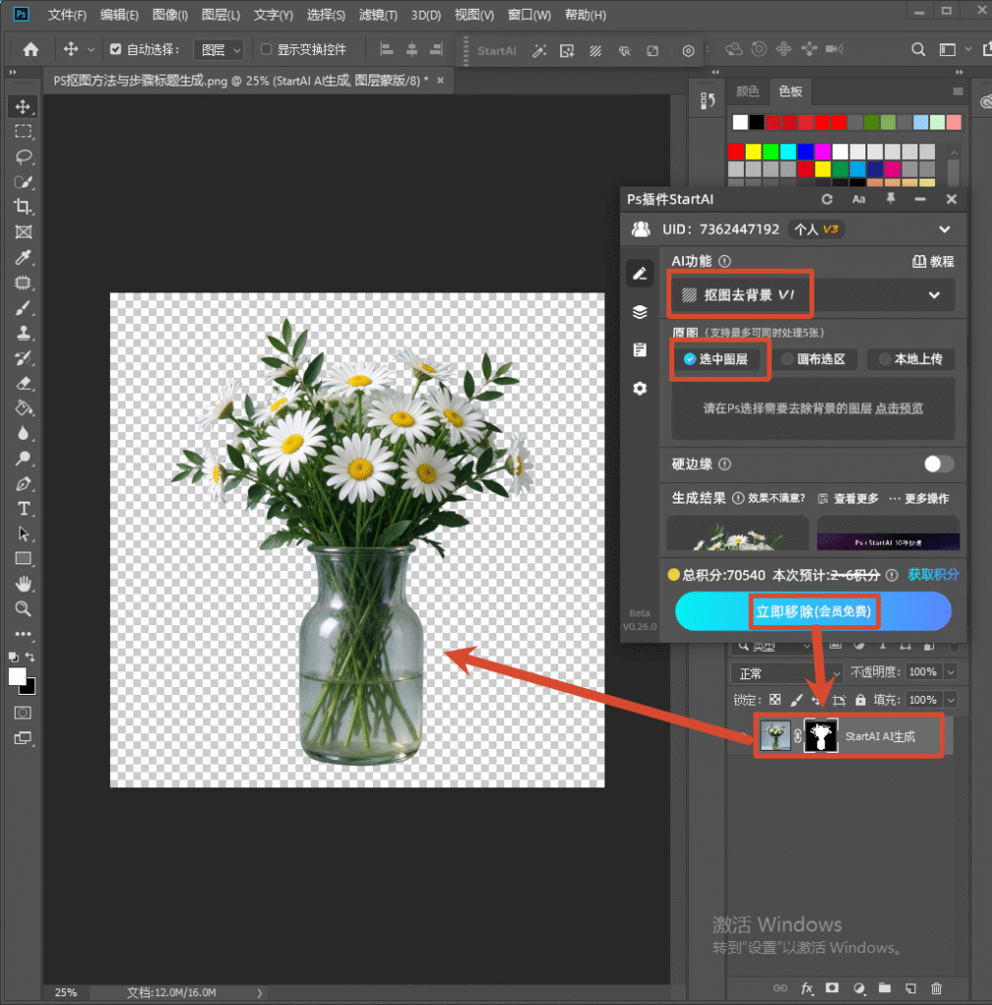Check the 显示变换控件 checkbox

click(267, 49)
